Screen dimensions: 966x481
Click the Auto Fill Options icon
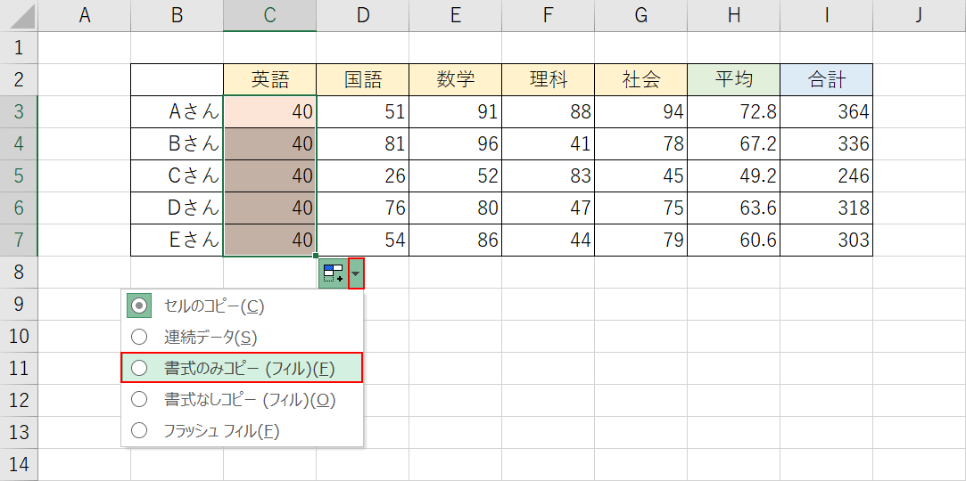pos(334,273)
